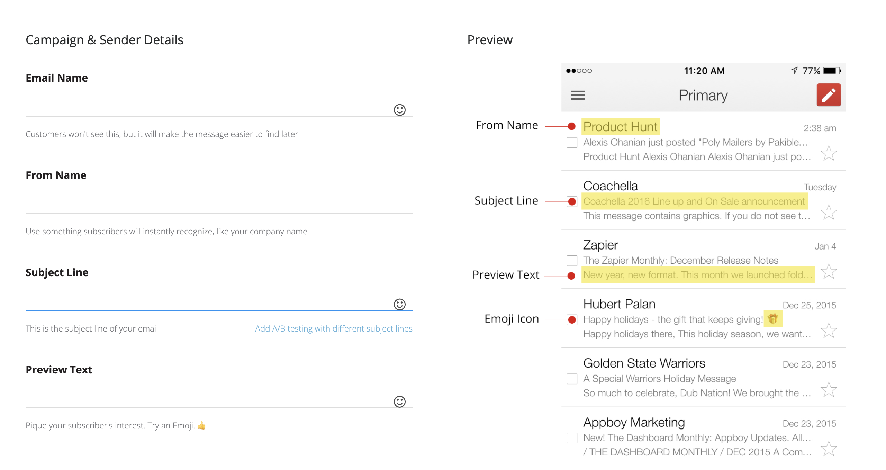Star the Golden State Warriors email

pos(829,390)
